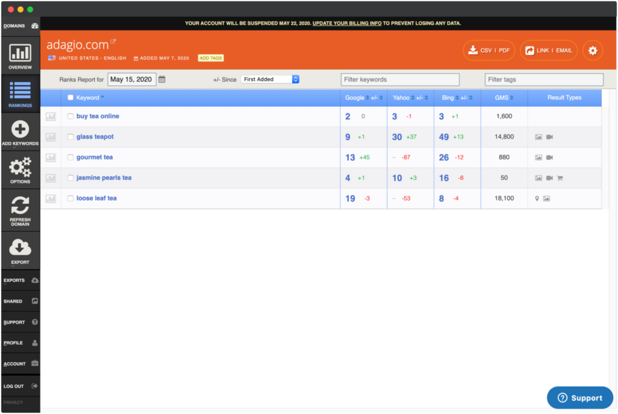Sort by Keyword column arrow

click(x=103, y=97)
